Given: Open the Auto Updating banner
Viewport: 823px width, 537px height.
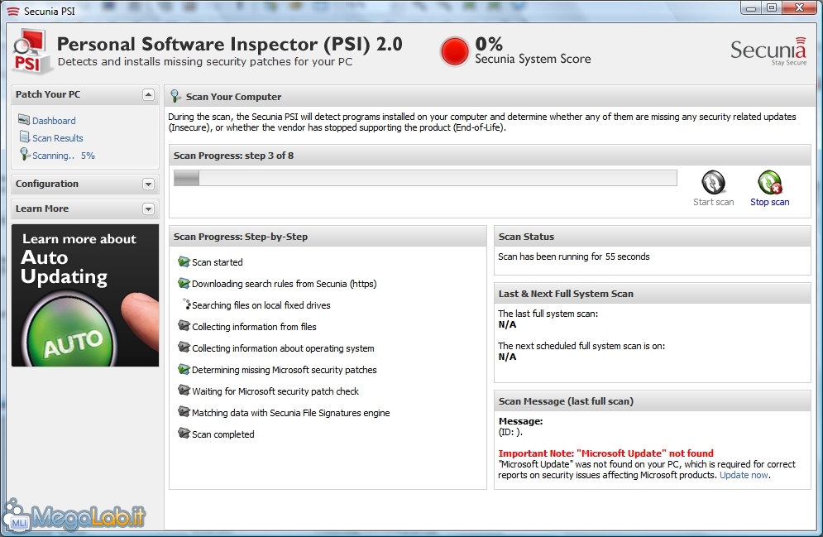Looking at the screenshot, I should pyautogui.click(x=85, y=295).
